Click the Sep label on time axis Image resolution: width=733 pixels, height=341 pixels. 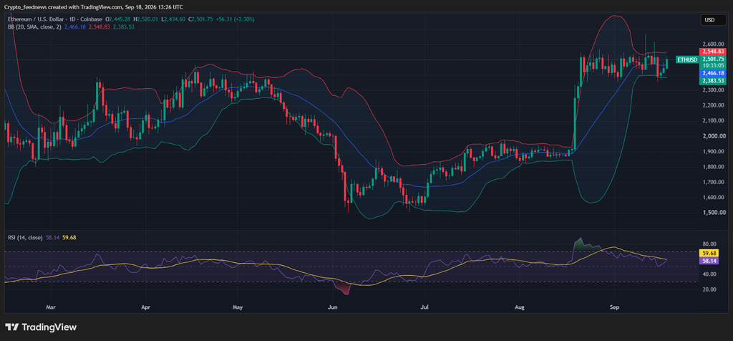(x=615, y=307)
